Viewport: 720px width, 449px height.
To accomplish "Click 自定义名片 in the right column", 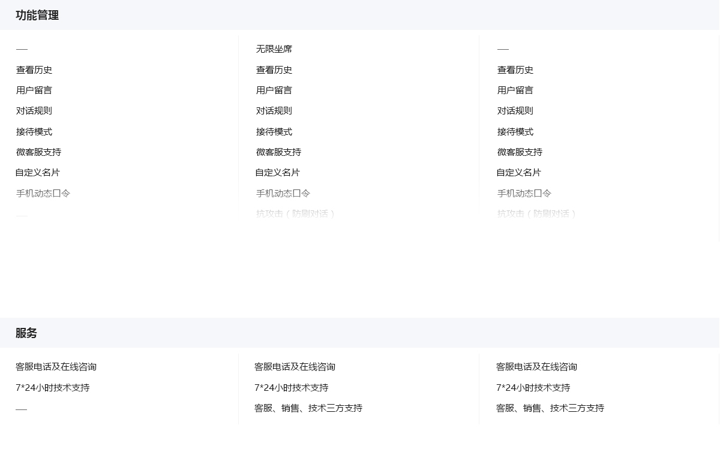I will (518, 173).
